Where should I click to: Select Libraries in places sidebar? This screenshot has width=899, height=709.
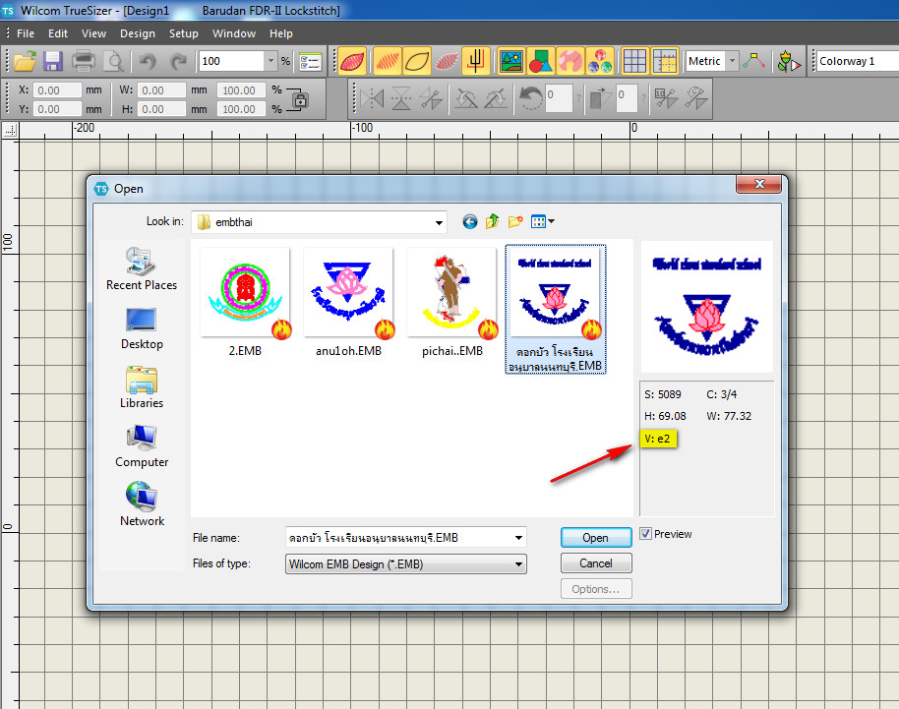point(142,387)
